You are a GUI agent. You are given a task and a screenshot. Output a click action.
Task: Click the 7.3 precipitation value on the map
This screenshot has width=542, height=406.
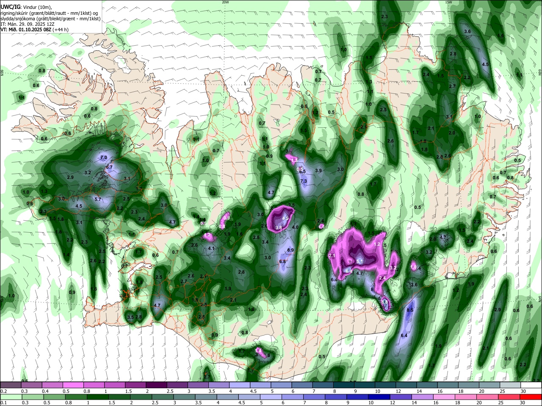click(x=304, y=181)
